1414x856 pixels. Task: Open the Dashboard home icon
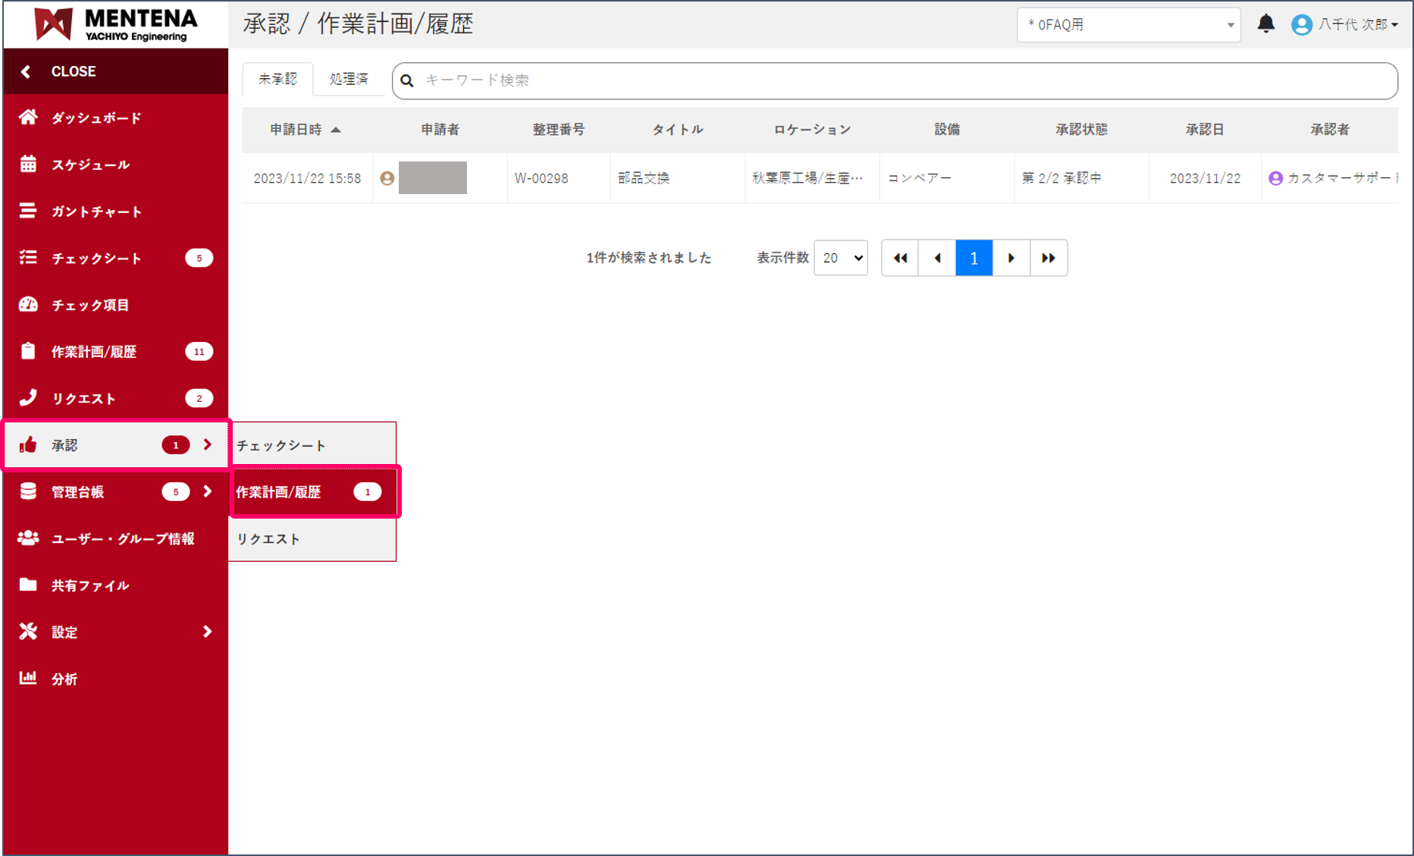point(28,118)
